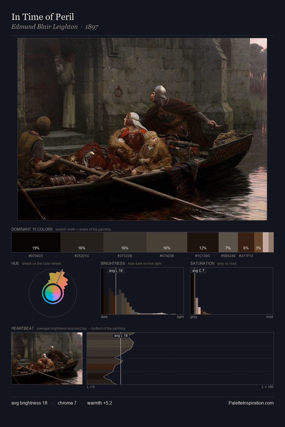Click the 'avg C 7' label
The height and width of the screenshot is (427, 285).
pyautogui.click(x=198, y=271)
